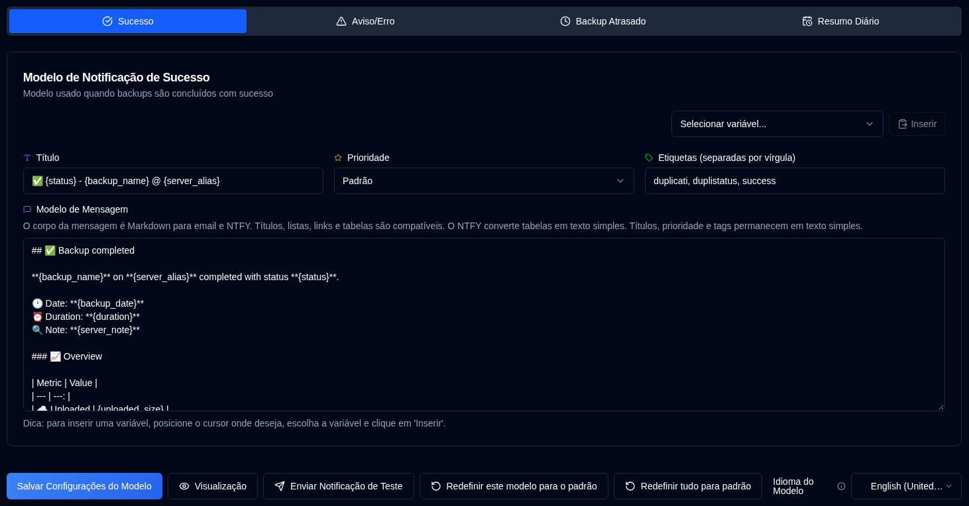The height and width of the screenshot is (506, 969).
Task: Click the eye icon on Visualização button
Action: point(184,486)
